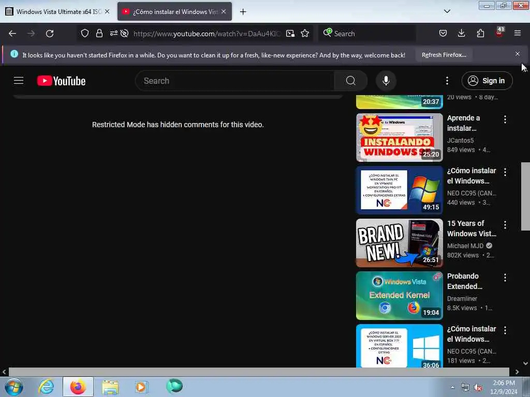Open the BRAND NEW! 26:51 thumbnail

[400, 243]
